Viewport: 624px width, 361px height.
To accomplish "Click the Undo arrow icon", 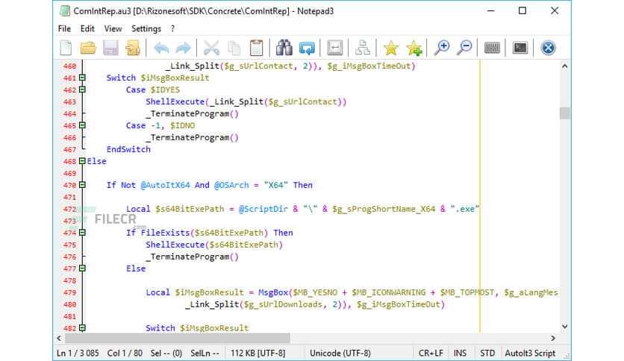I will 160,48.
